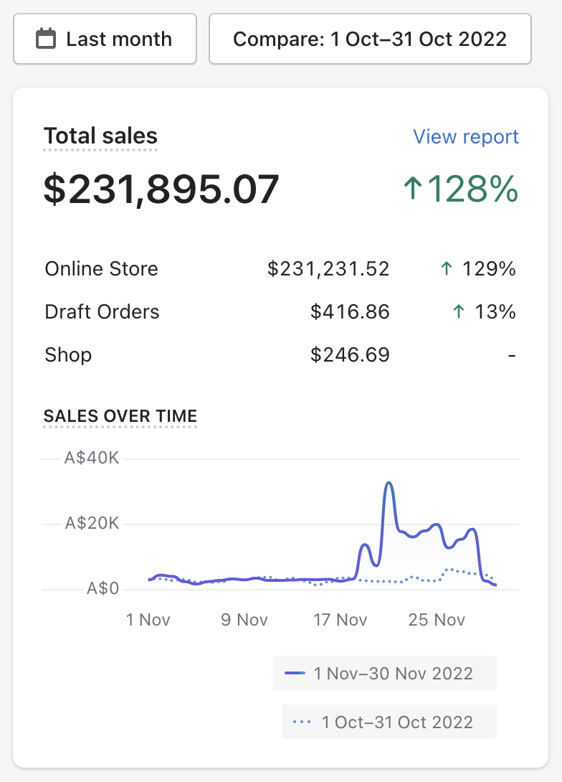The width and height of the screenshot is (562, 782).
Task: Click the sales peak on the chart
Action: (389, 483)
